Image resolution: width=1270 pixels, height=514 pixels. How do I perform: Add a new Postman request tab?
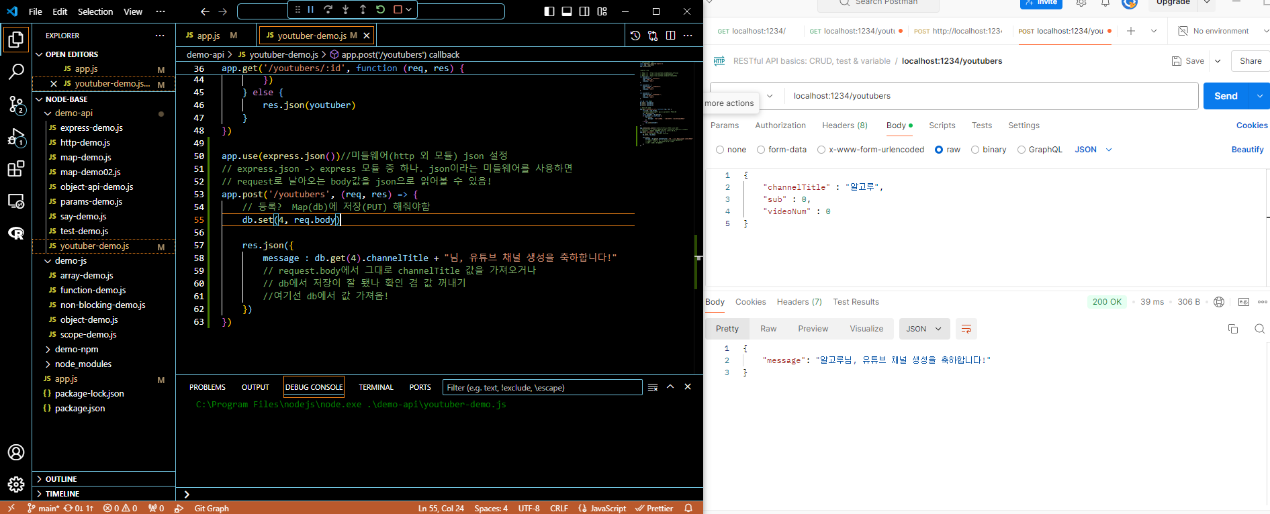click(x=1131, y=31)
